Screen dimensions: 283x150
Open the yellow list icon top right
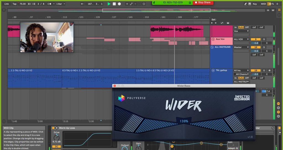click(x=279, y=10)
